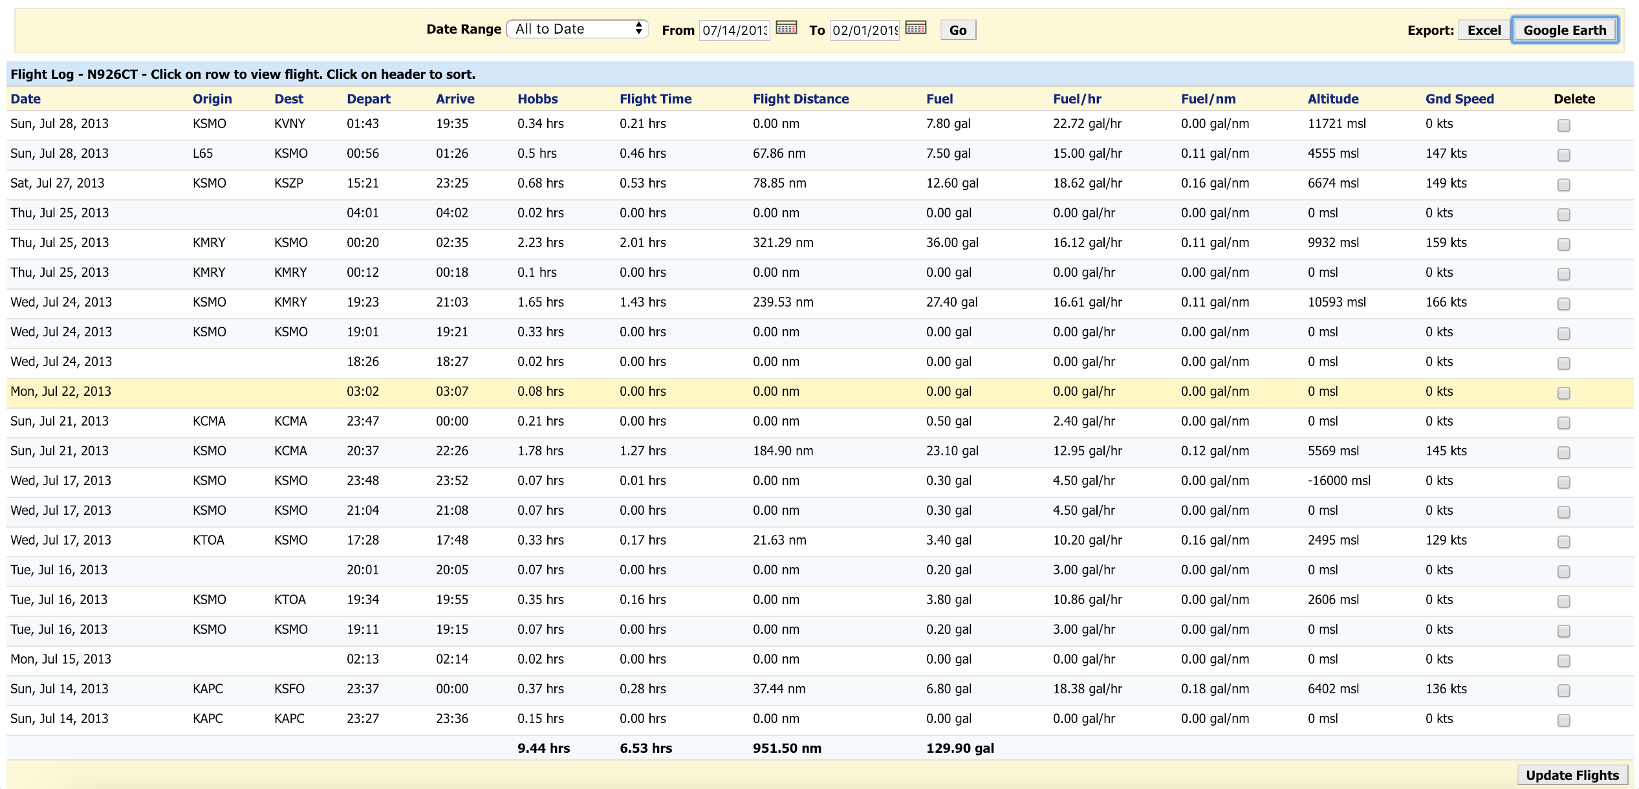Image resolution: width=1639 pixels, height=789 pixels.
Task: Sort flights by Flight Distance column
Action: pyautogui.click(x=800, y=99)
